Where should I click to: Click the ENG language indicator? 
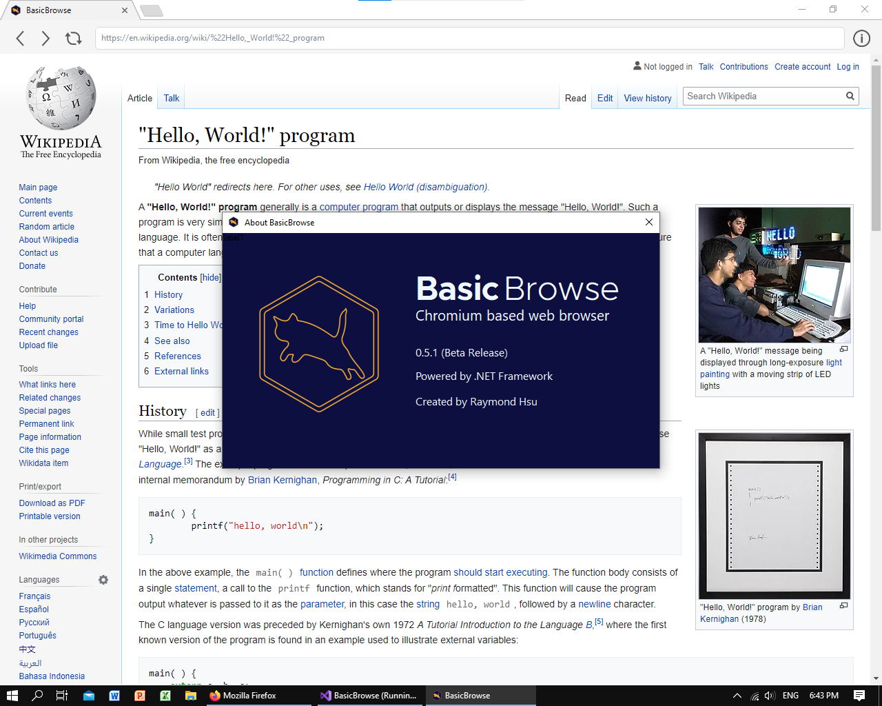coord(791,696)
